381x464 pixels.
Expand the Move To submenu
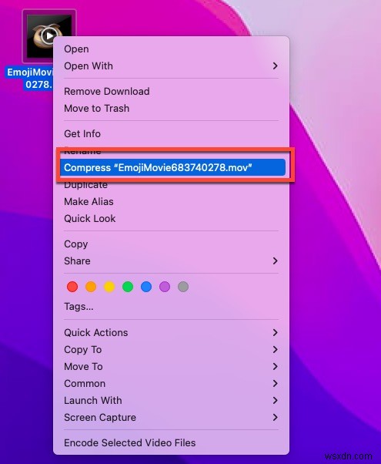click(x=171, y=366)
